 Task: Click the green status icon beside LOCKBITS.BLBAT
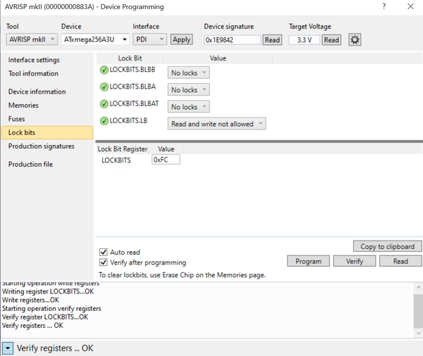pyautogui.click(x=104, y=104)
